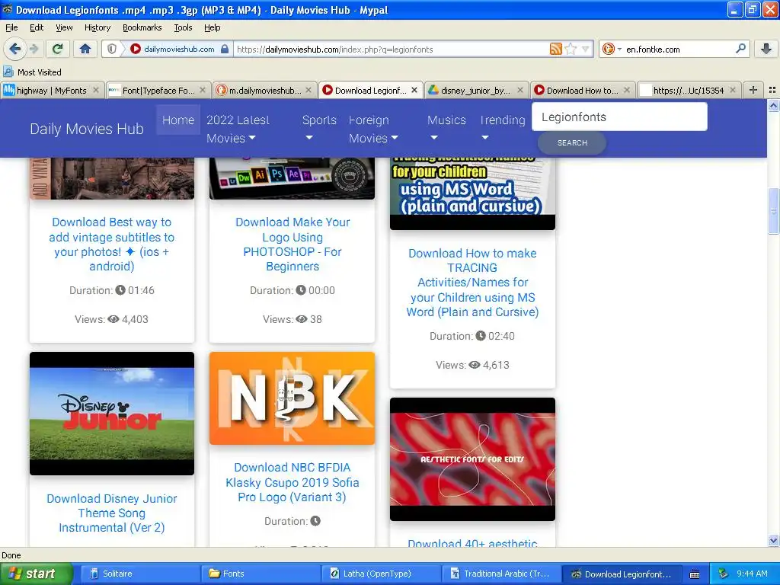This screenshot has height=585, width=780.
Task: Open the History menu
Action: pos(97,28)
